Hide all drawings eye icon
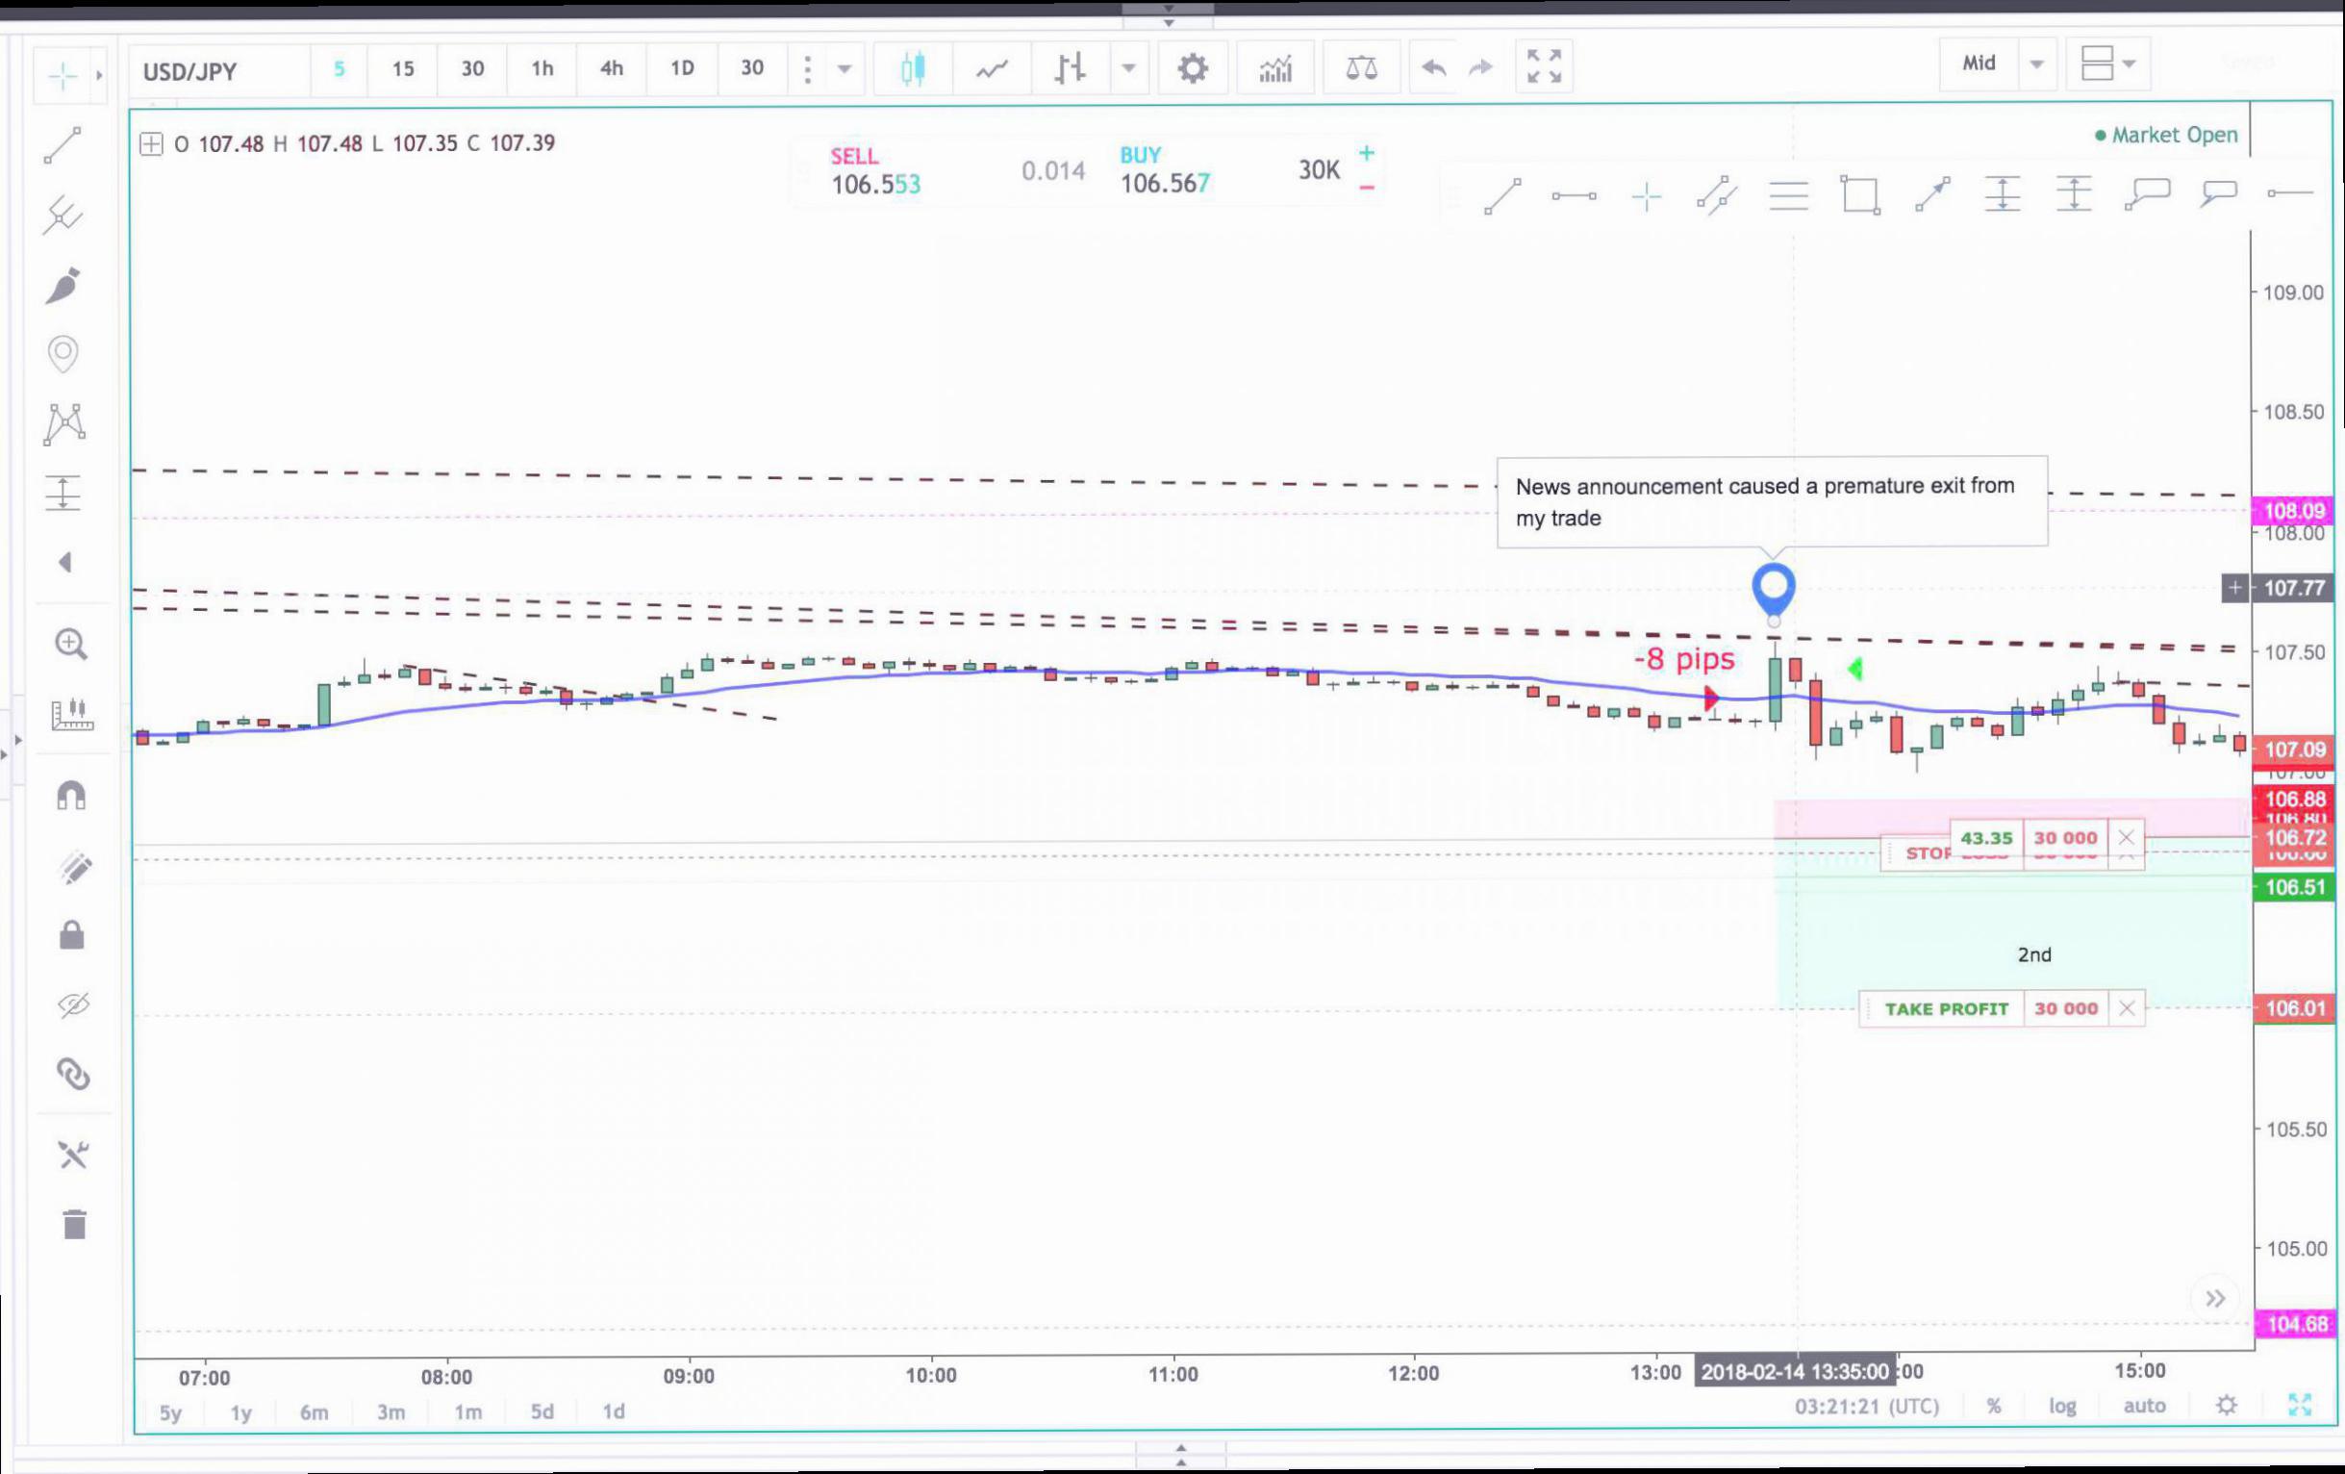This screenshot has height=1474, width=2345. [73, 1004]
